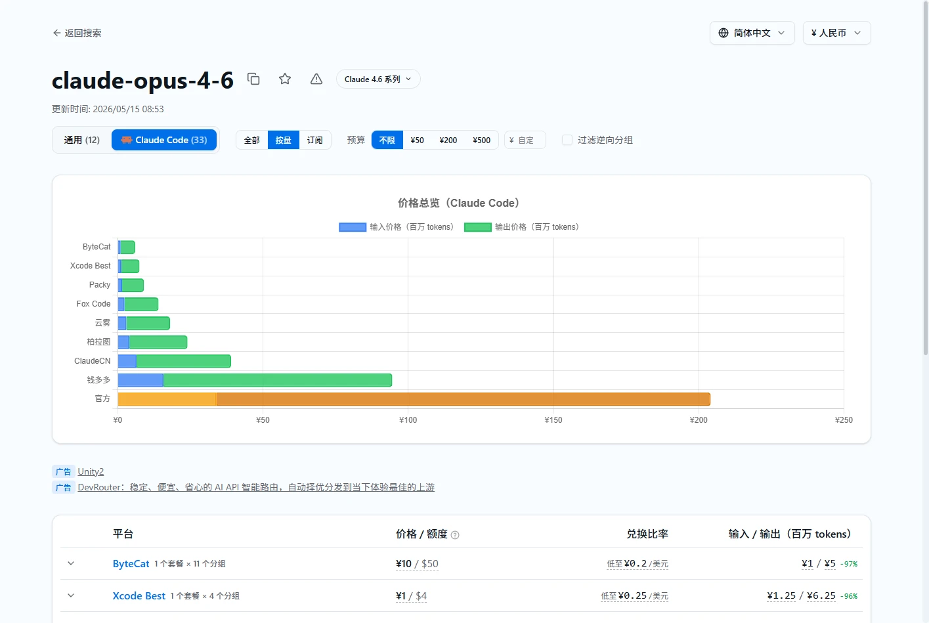Screen dimensions: 929x623
Task: Click the globe icon in language selector
Action: [724, 33]
